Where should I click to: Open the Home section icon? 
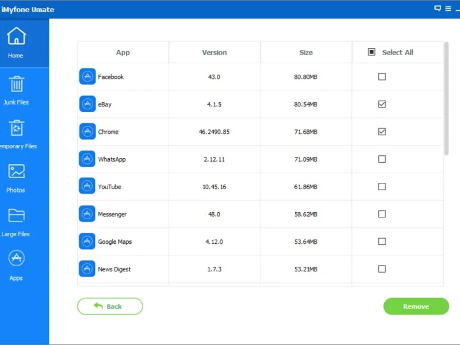17,36
